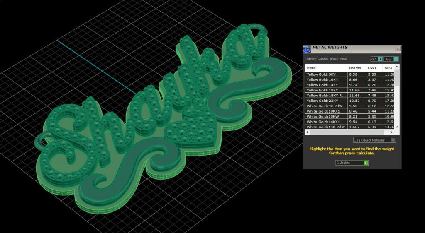Click the DWT column header
425x233 pixels.
coord(374,68)
